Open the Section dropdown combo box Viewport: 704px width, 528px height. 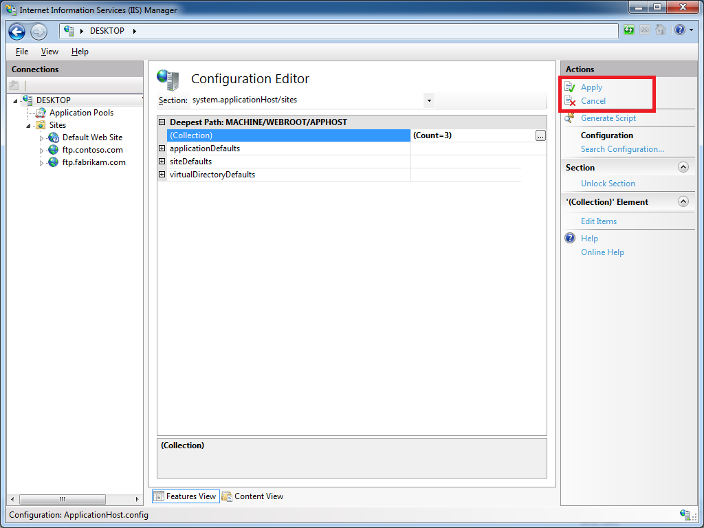tap(429, 100)
